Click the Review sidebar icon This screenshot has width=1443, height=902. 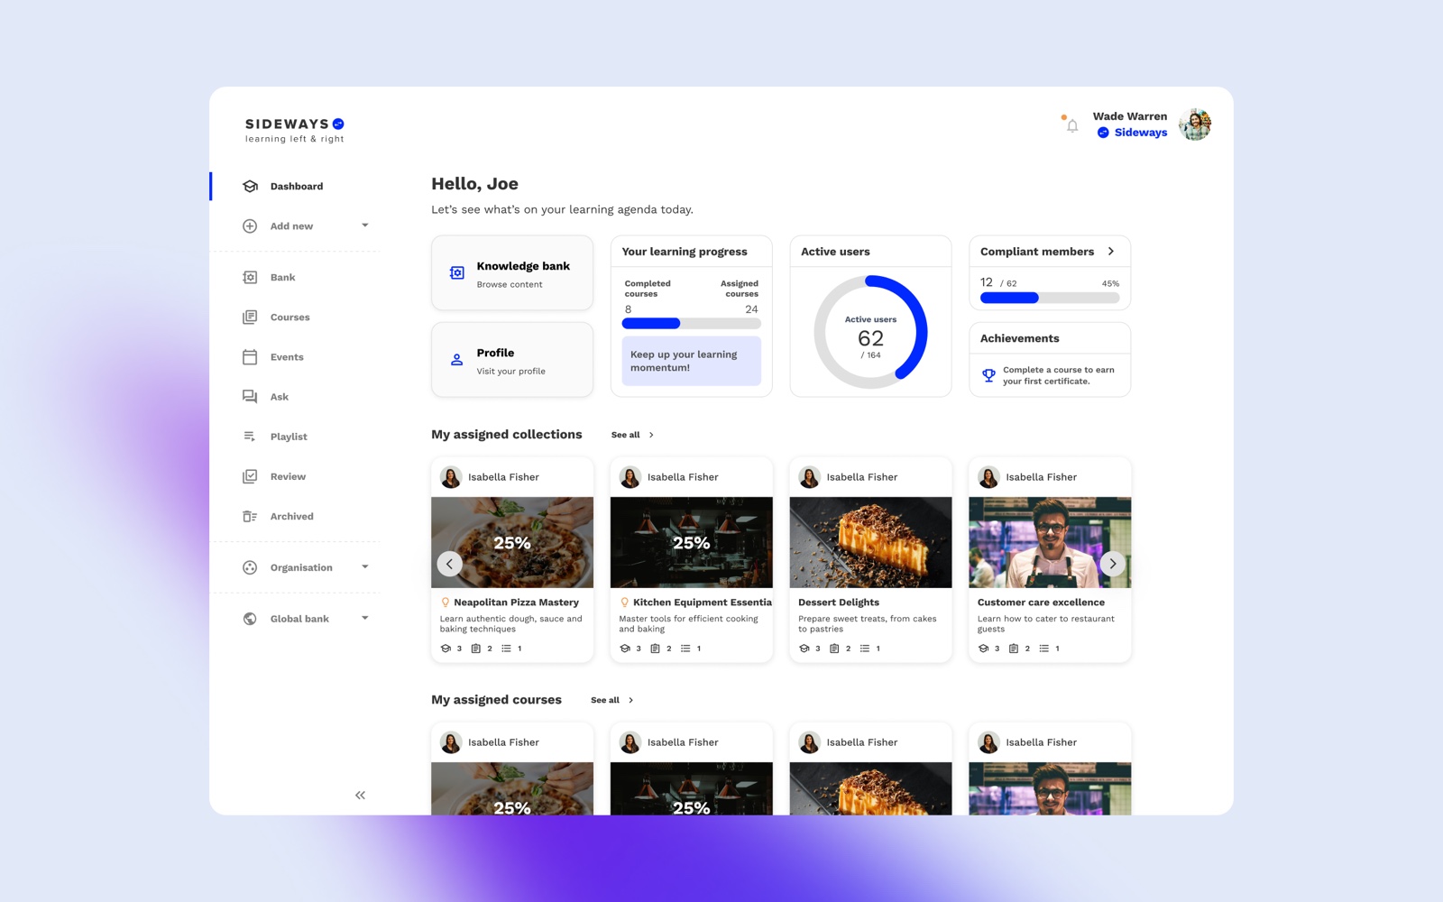coord(250,476)
